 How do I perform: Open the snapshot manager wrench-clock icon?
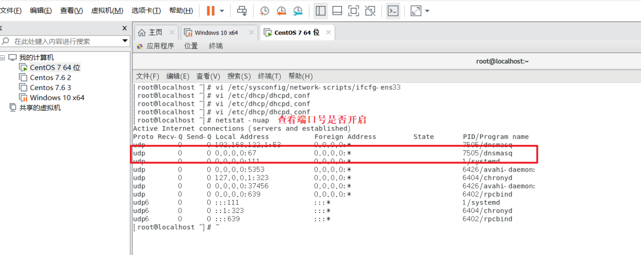(x=297, y=10)
